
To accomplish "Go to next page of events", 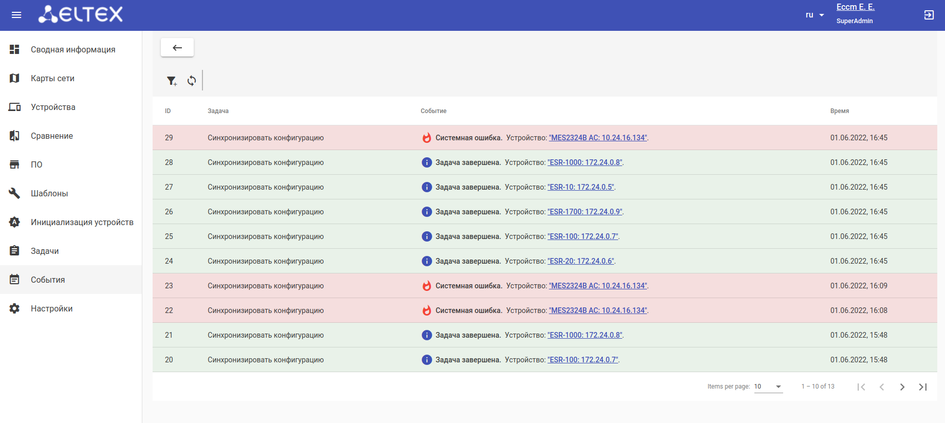I will coord(902,387).
